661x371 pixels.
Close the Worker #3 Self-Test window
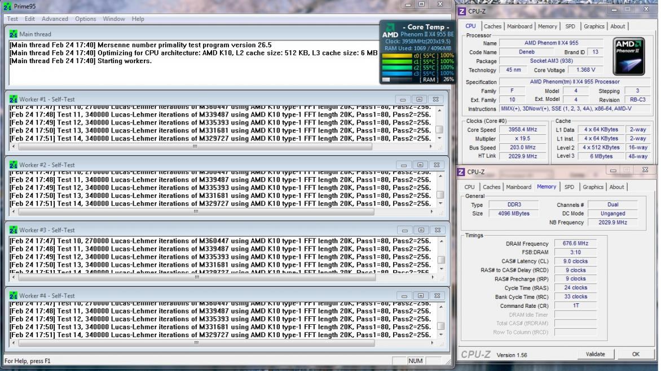pyautogui.click(x=438, y=230)
